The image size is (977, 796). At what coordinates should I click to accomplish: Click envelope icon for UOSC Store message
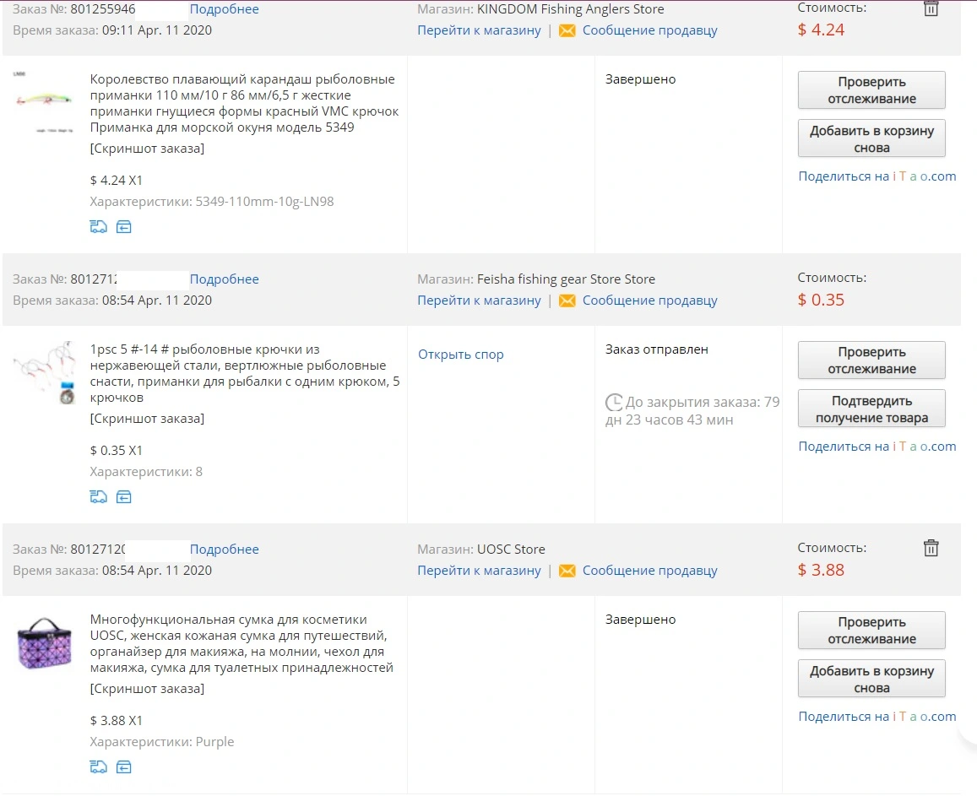[x=567, y=571]
